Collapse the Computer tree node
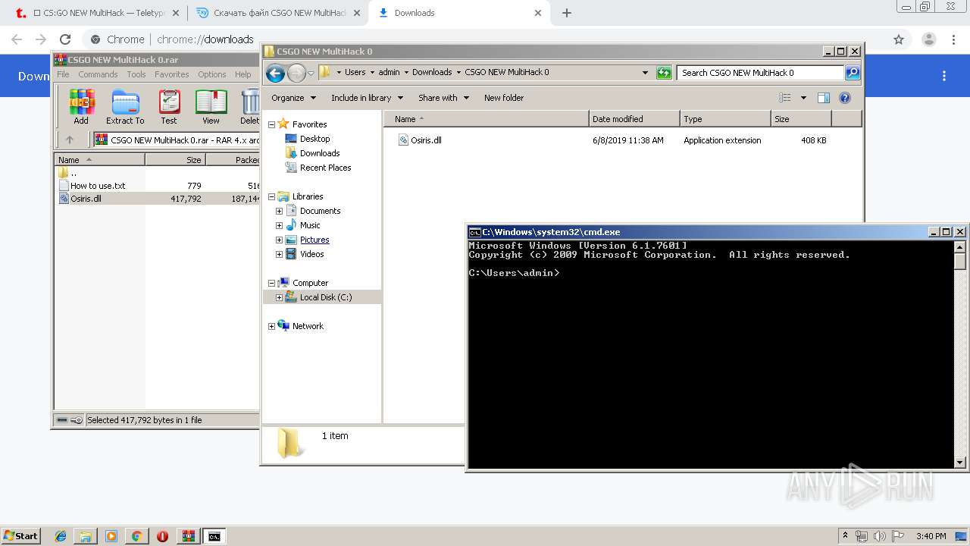The image size is (970, 546). [x=271, y=283]
